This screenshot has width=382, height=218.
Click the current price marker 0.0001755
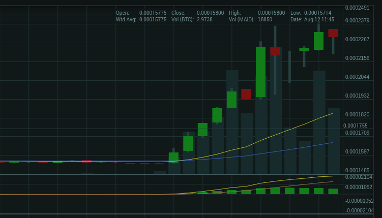point(355,126)
